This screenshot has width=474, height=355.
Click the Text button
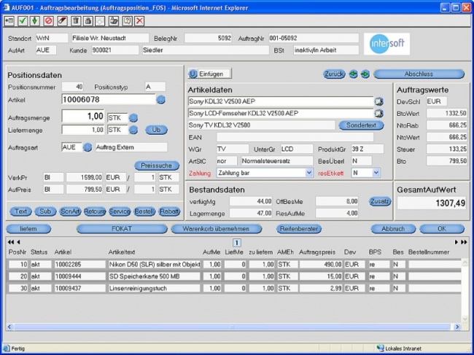[x=21, y=211]
